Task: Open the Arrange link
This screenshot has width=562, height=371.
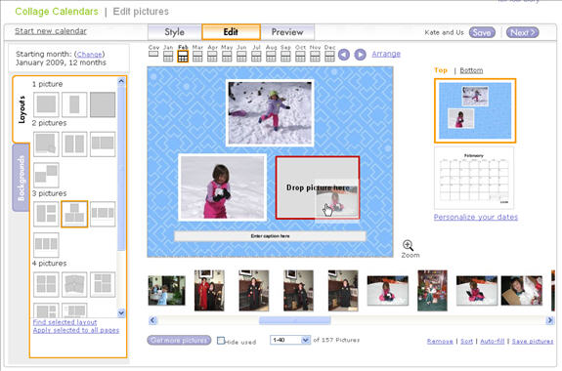Action: pyautogui.click(x=386, y=54)
